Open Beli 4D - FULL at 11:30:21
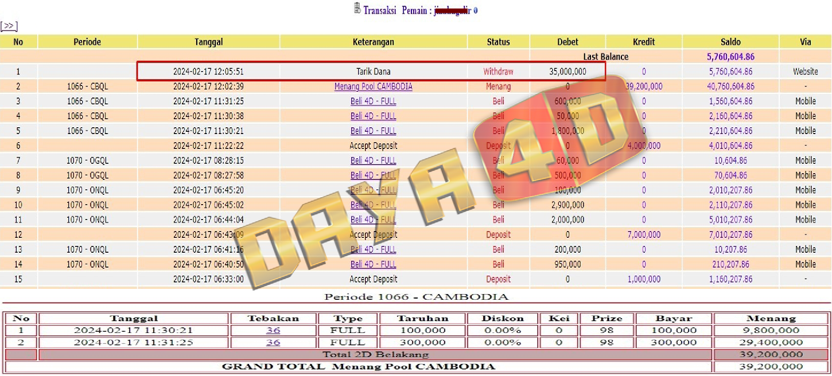This screenshot has height=376, width=832. coord(373,131)
